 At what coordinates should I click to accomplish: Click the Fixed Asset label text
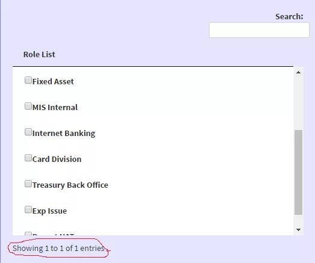[x=53, y=81]
